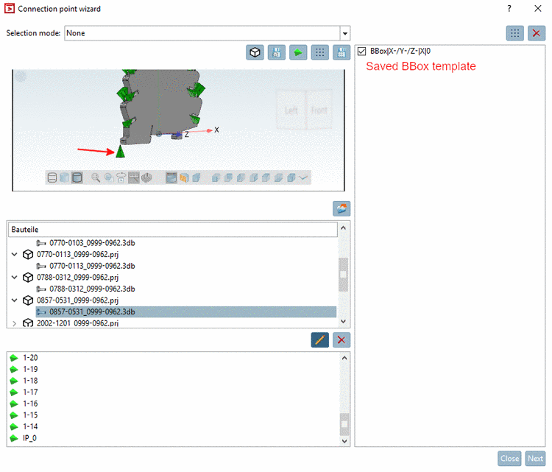Viewport: 552px width, 472px height.
Task: Select project 0857-0531_0999-0962.prj
Action: (x=77, y=300)
